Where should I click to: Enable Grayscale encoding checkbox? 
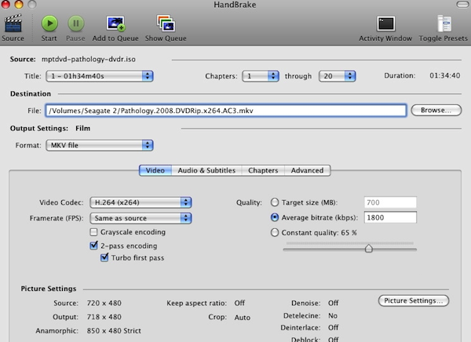pyautogui.click(x=93, y=232)
